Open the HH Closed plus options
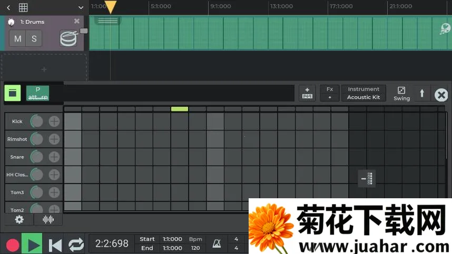The width and height of the screenshot is (452, 254). click(x=54, y=175)
